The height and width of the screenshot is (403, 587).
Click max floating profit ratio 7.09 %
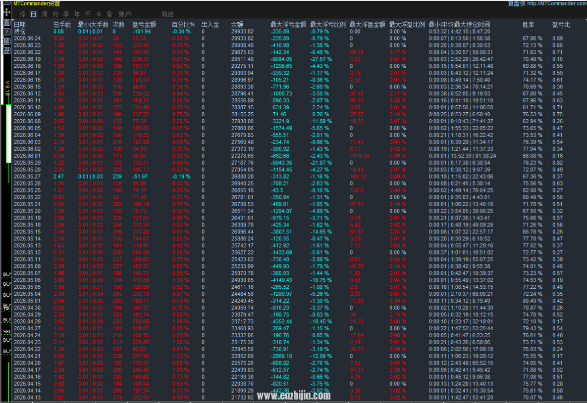[x=398, y=156]
